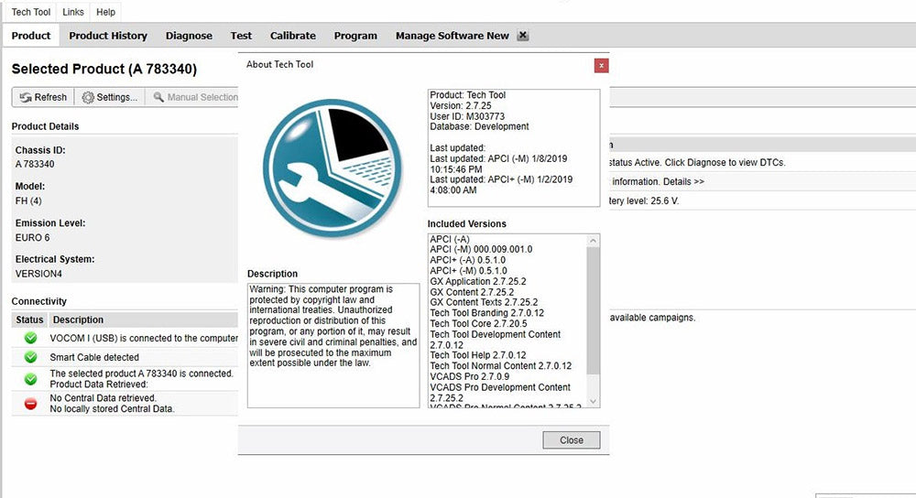Click the Description column header in Connectivity

[x=78, y=320]
